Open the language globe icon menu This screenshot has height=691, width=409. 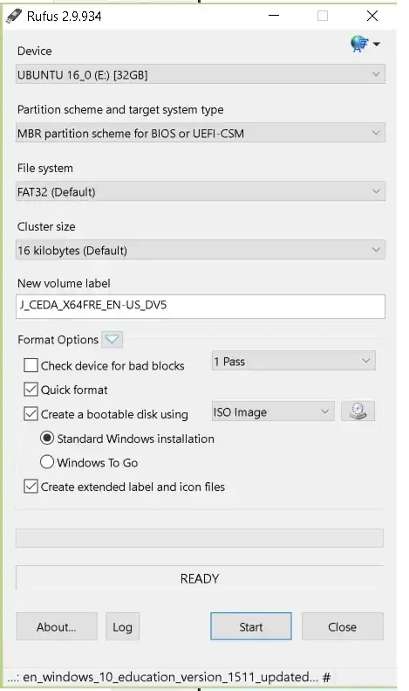coord(365,44)
